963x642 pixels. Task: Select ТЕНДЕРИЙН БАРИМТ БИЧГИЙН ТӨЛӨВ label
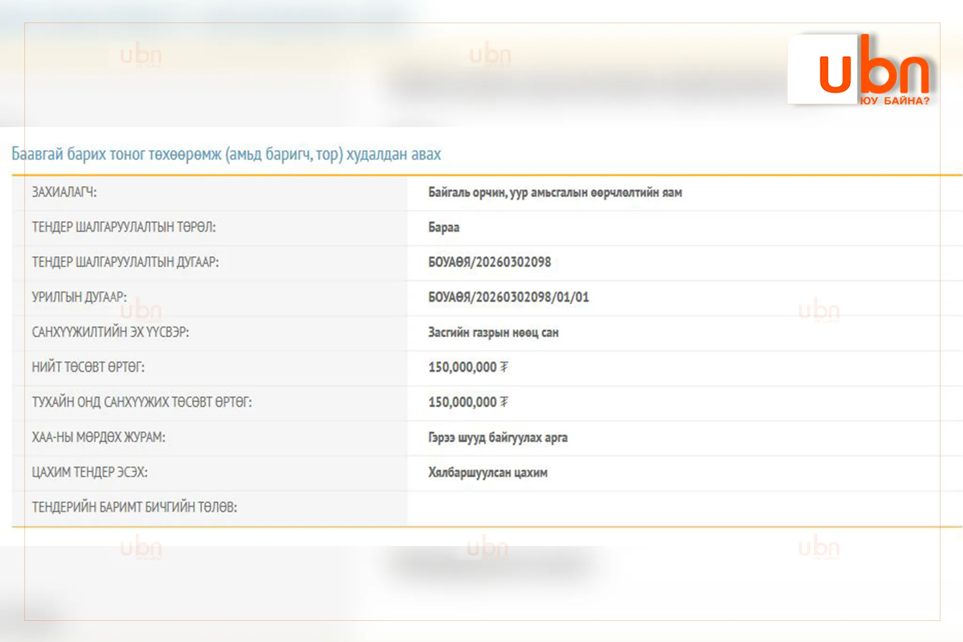[x=134, y=507]
